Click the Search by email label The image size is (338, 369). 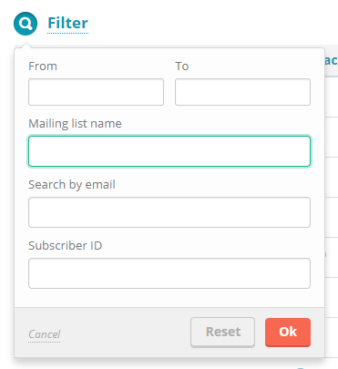click(x=72, y=185)
